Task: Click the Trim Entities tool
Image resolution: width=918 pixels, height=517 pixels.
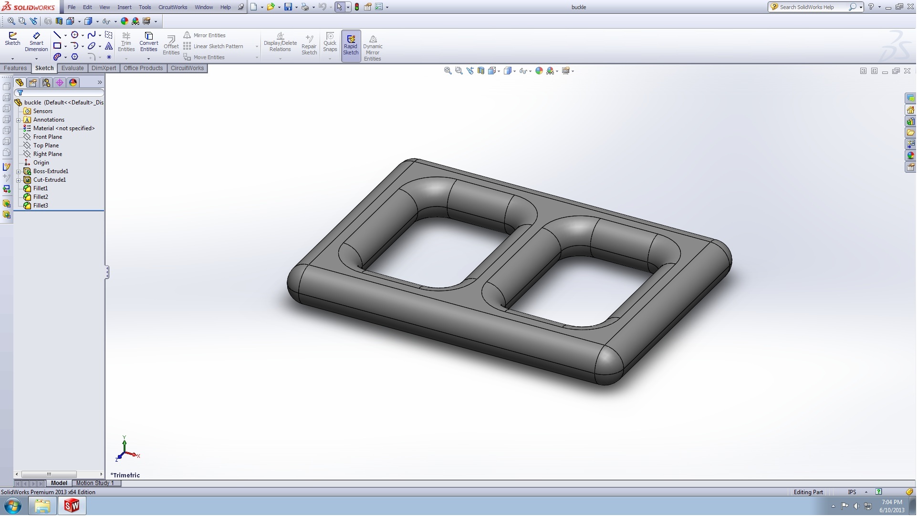Action: (x=126, y=42)
